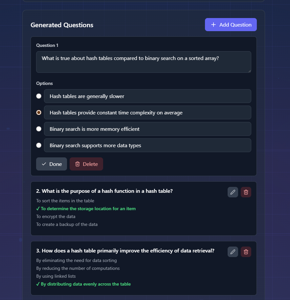Screen dimensions: 290x300
Task: Click the trash icon on Delete button
Action: coord(78,164)
